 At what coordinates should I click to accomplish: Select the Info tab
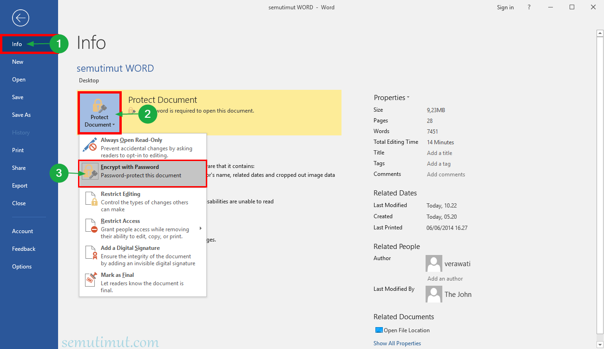[x=29, y=44]
